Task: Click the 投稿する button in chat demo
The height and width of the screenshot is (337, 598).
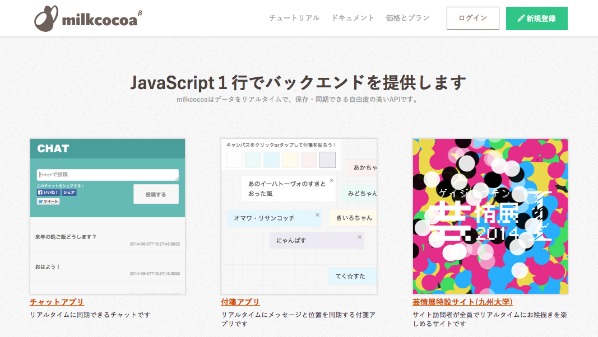Action: tap(156, 194)
